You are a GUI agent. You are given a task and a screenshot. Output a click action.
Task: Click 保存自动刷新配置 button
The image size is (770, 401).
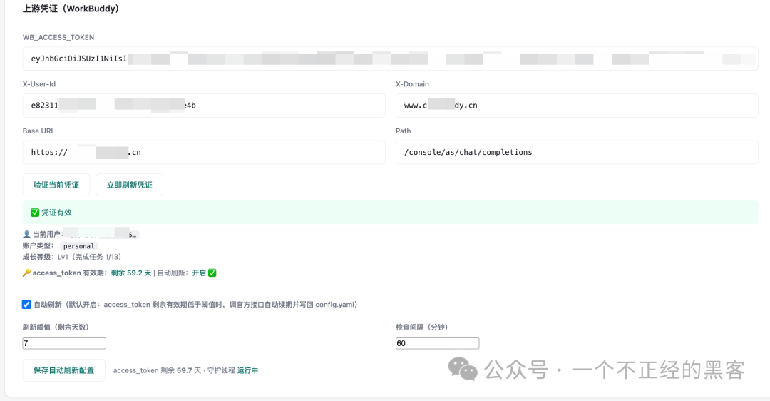(64, 370)
